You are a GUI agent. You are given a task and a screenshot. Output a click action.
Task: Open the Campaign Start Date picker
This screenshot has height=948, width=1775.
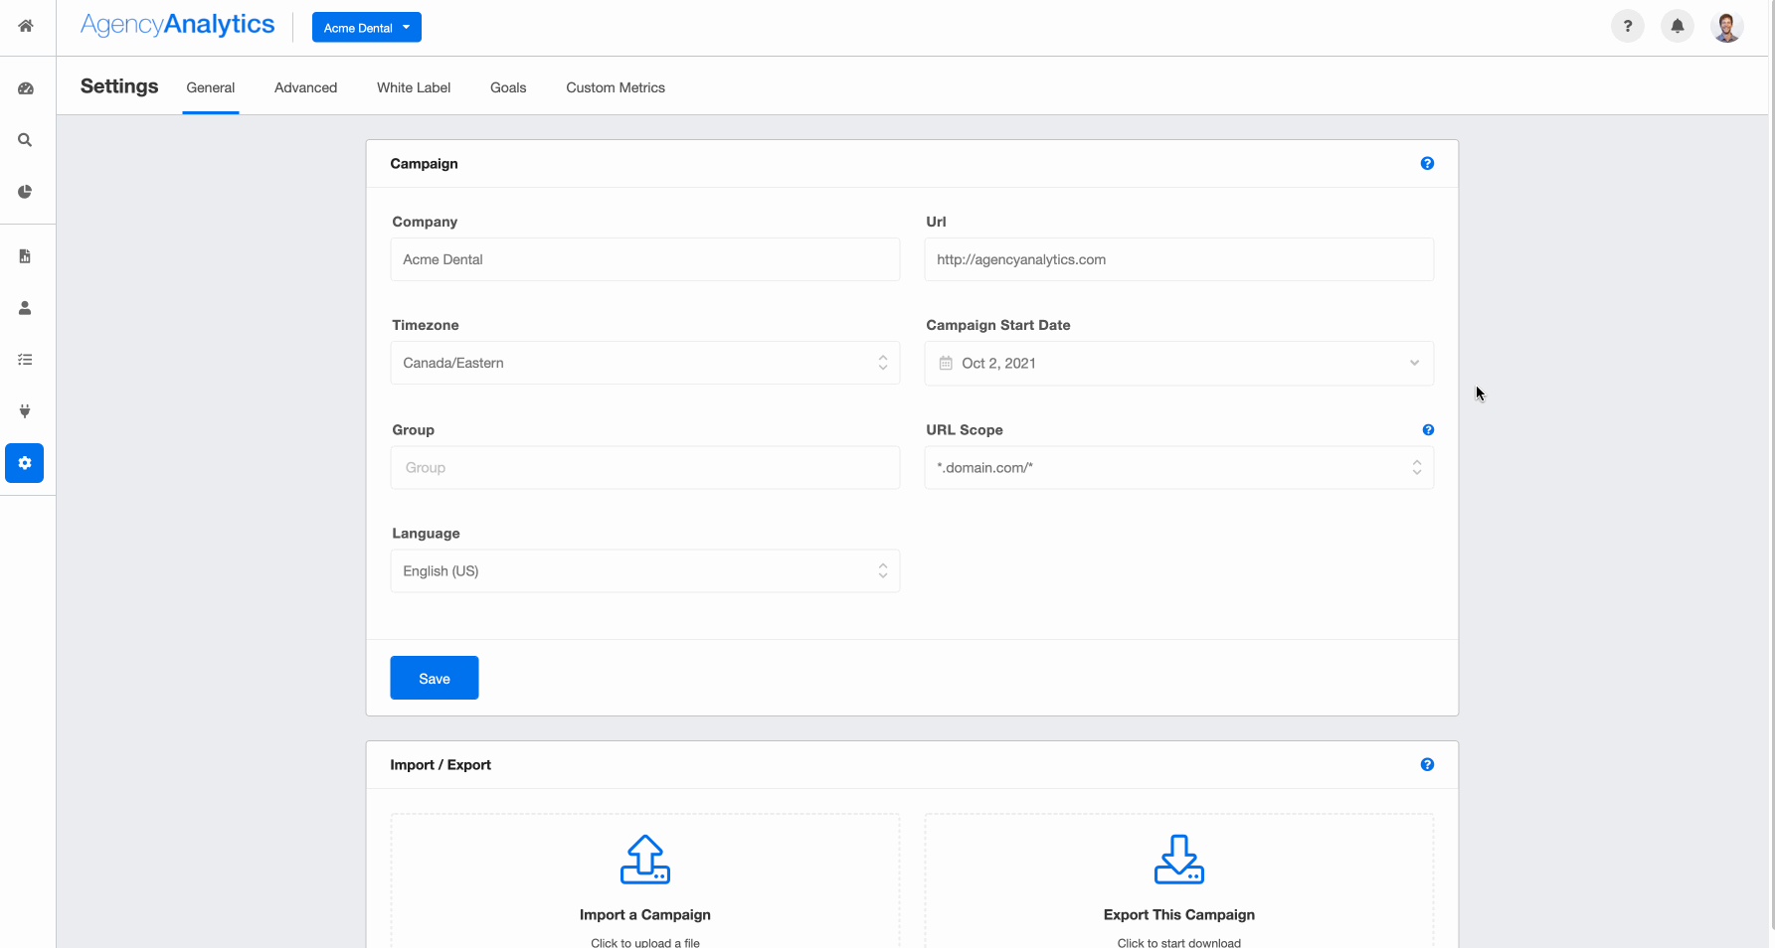(1178, 364)
